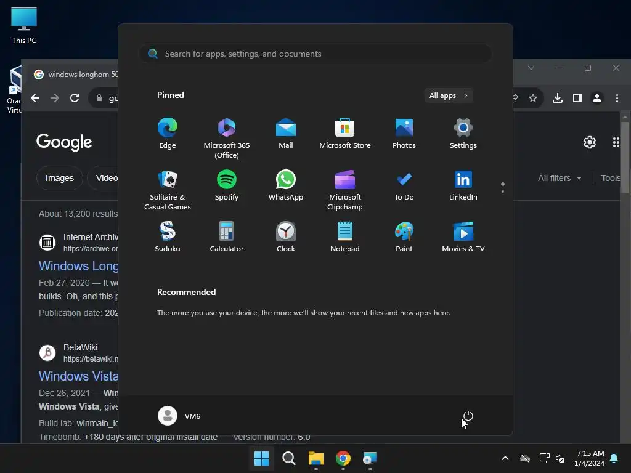Image resolution: width=631 pixels, height=473 pixels.
Task: Open Microsoft Clipchamp
Action: [345, 190]
